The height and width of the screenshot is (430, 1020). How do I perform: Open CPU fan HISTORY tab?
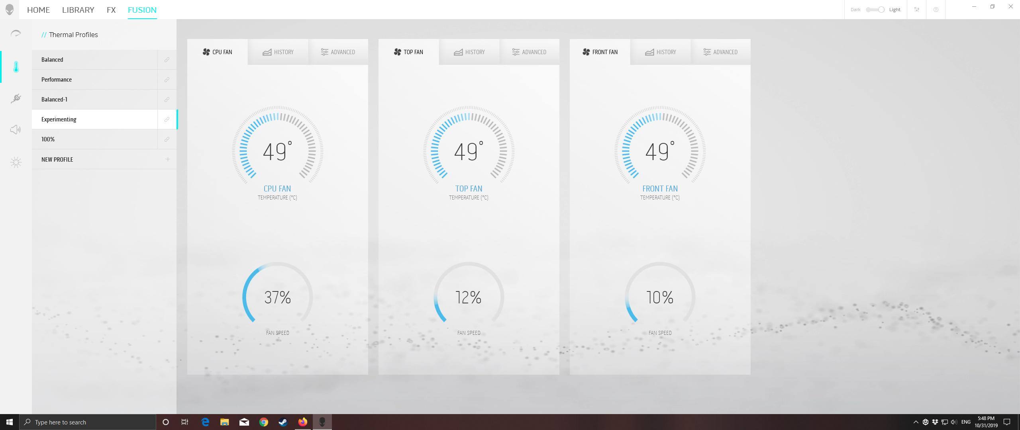click(278, 52)
